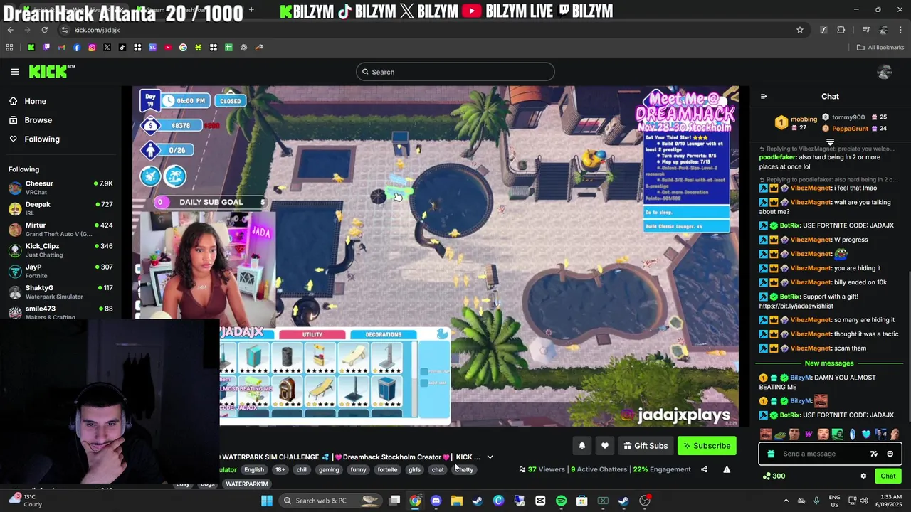Viewport: 911px width, 512px height.
Task: Expand the stream title dropdown chevron
Action: (x=490, y=457)
